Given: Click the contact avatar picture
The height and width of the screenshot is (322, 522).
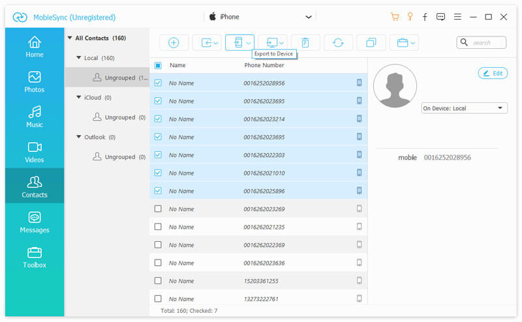Looking at the screenshot, I should coord(395,86).
